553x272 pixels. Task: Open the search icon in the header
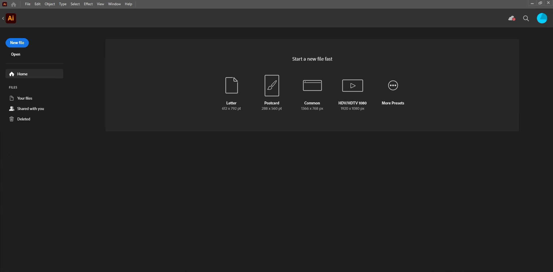526,18
